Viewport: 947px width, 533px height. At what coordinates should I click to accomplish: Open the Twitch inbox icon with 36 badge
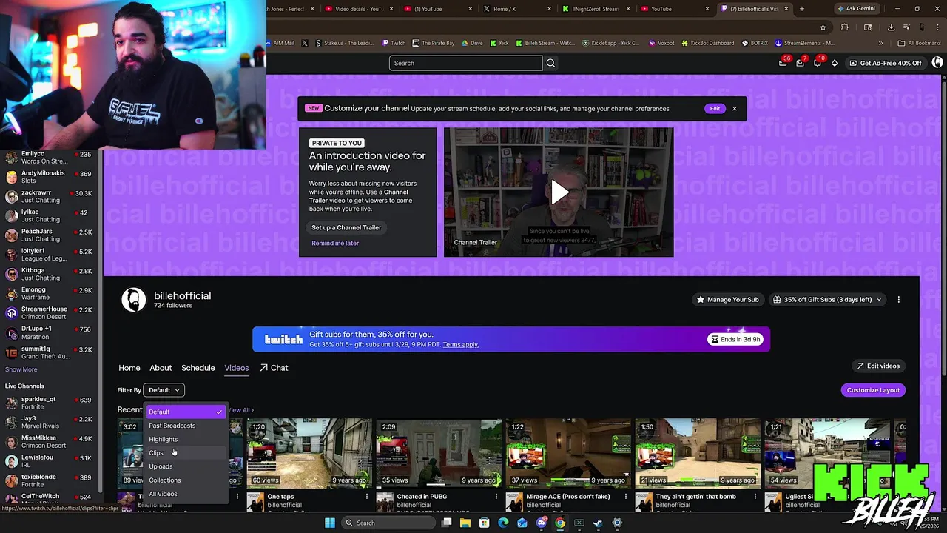(x=783, y=63)
